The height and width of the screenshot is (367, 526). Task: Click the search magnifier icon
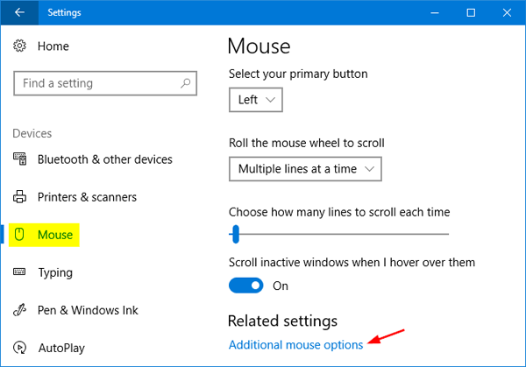[x=185, y=83]
